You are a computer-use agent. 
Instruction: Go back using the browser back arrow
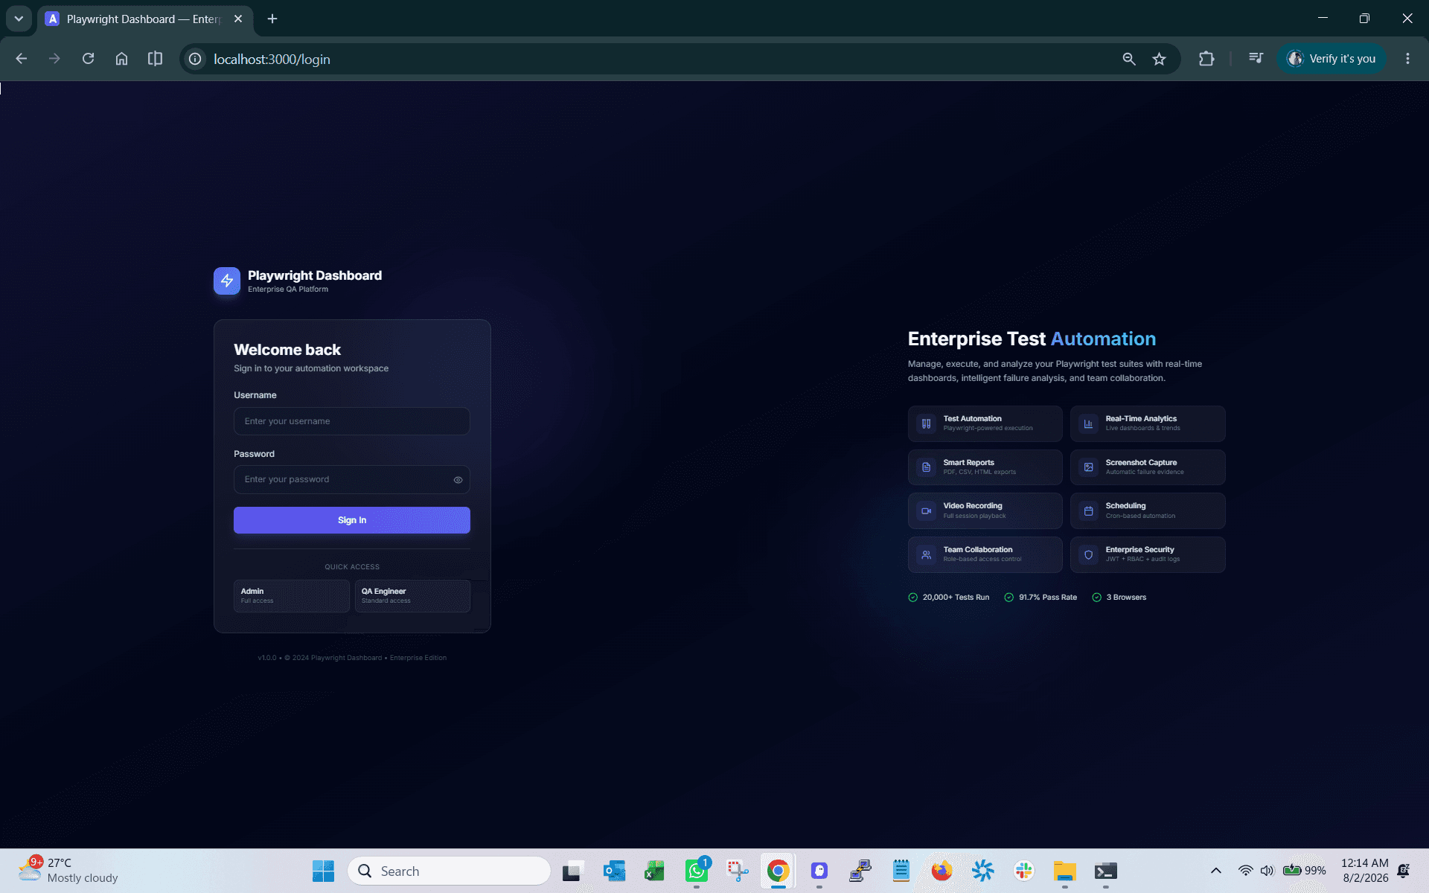coord(21,59)
